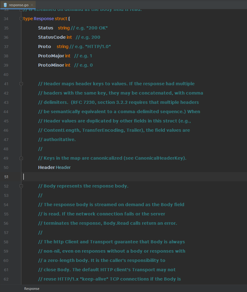Click the fold end marker at line 49
Screen dimensions: 247x292
pyautogui.click(x=21, y=158)
